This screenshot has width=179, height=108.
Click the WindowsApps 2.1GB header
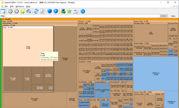[151, 43]
